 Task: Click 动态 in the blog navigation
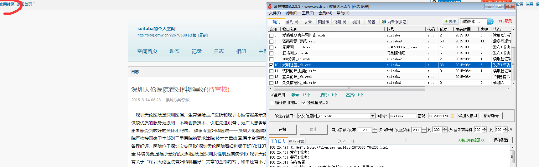[x=174, y=51]
